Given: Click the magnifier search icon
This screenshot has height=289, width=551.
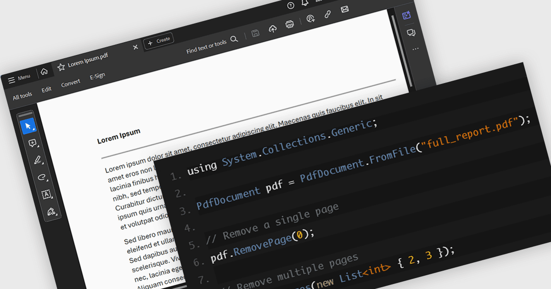Looking at the screenshot, I should 234,39.
